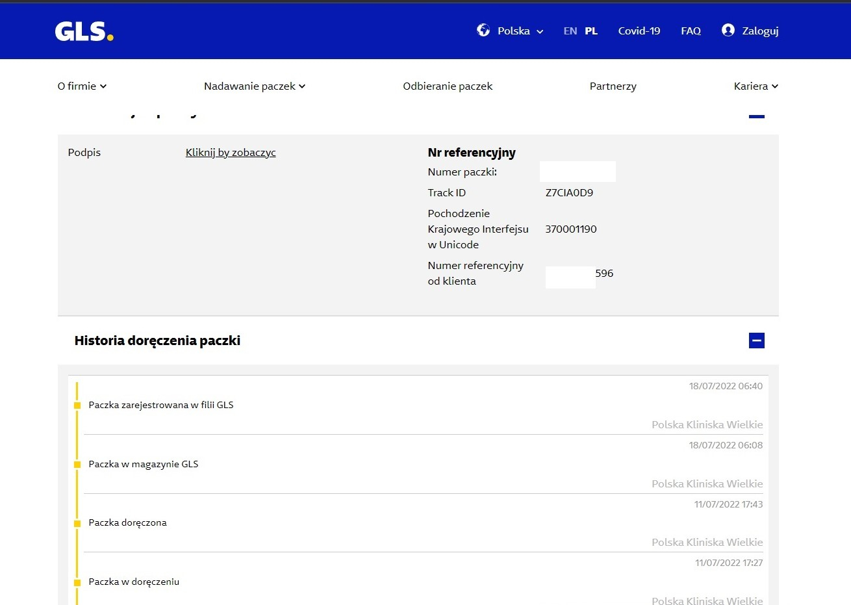The image size is (851, 605).
Task: Click timestamp 11/07/2022 17:43
Action: click(x=728, y=504)
